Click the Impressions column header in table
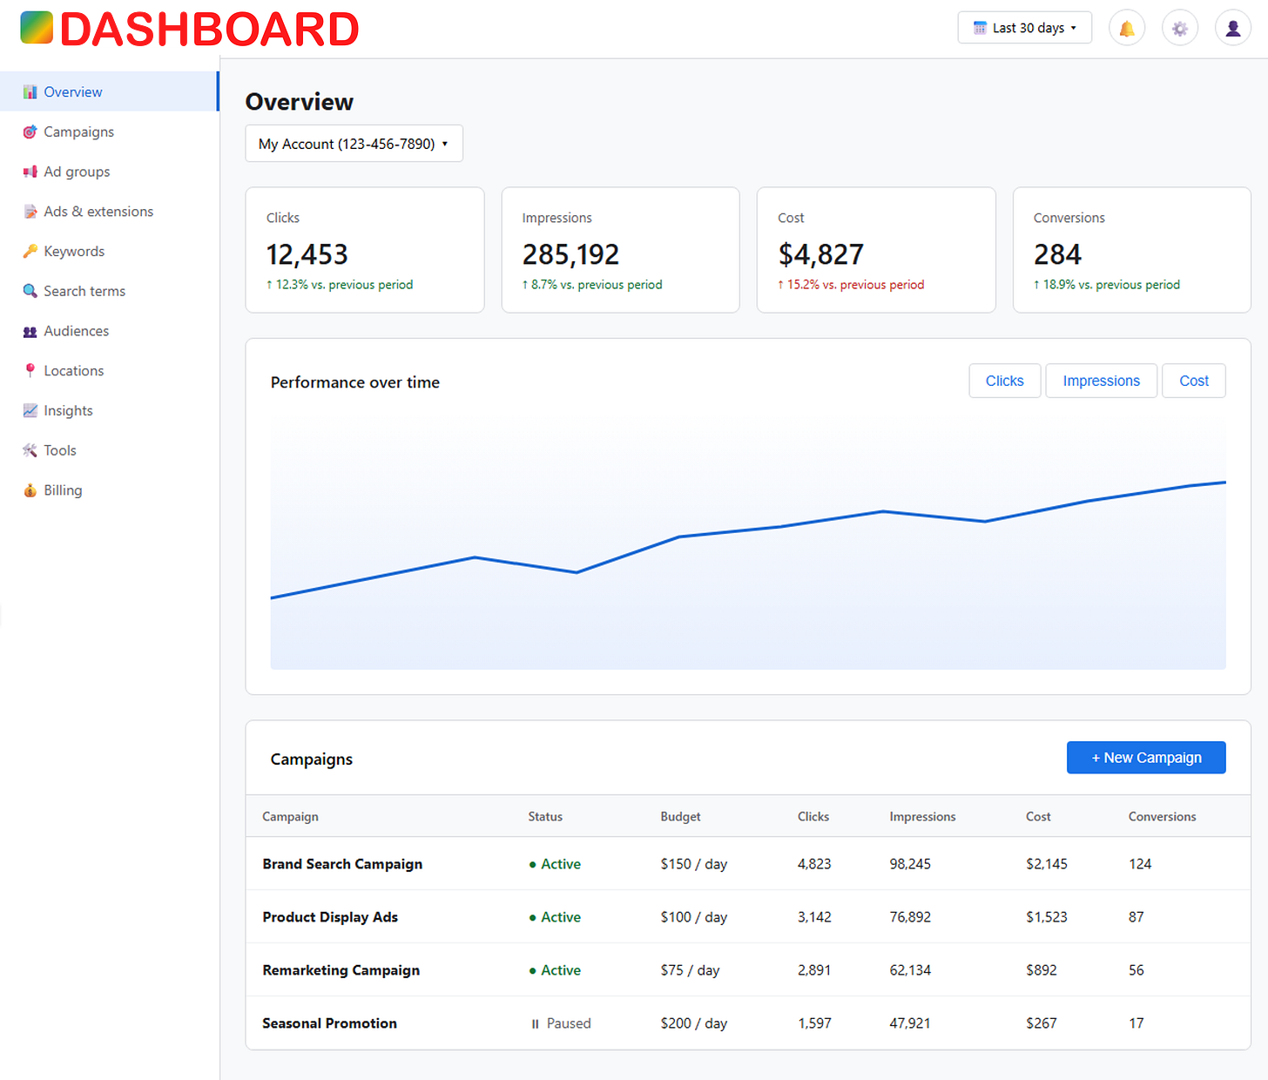The image size is (1268, 1080). coord(922,817)
